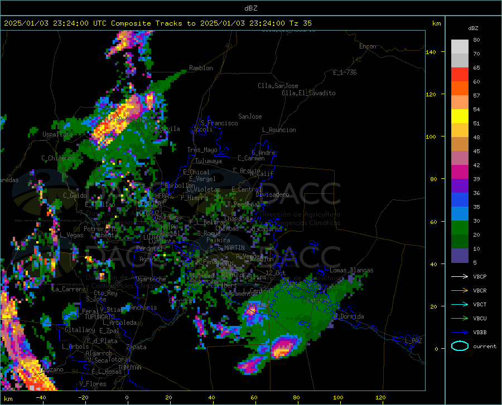Click the 'Tz 35' threshold text
Image resolution: width=502 pixels, height=405 pixels.
[x=300, y=23]
